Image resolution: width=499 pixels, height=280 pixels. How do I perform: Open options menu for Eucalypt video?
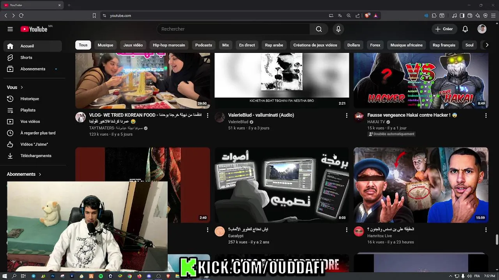pyautogui.click(x=347, y=230)
